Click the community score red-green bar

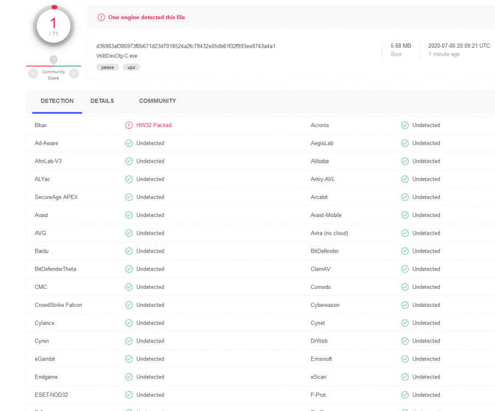click(53, 66)
